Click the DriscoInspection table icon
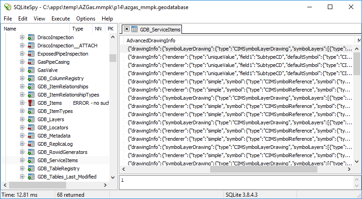This screenshot has height=199, width=362. coord(31,37)
